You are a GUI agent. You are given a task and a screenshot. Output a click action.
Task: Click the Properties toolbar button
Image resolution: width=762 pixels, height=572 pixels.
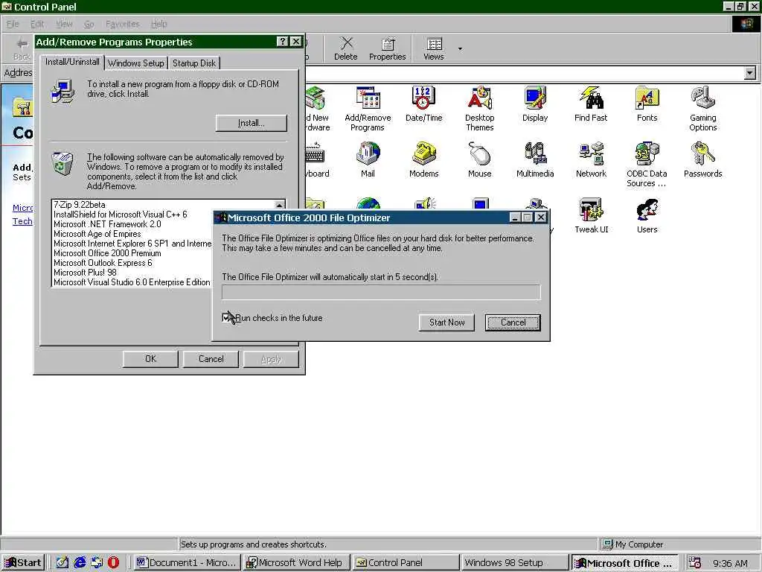coord(387,48)
